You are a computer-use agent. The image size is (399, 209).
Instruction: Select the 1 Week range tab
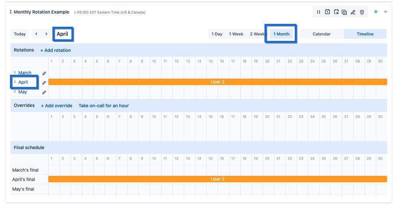(236, 34)
